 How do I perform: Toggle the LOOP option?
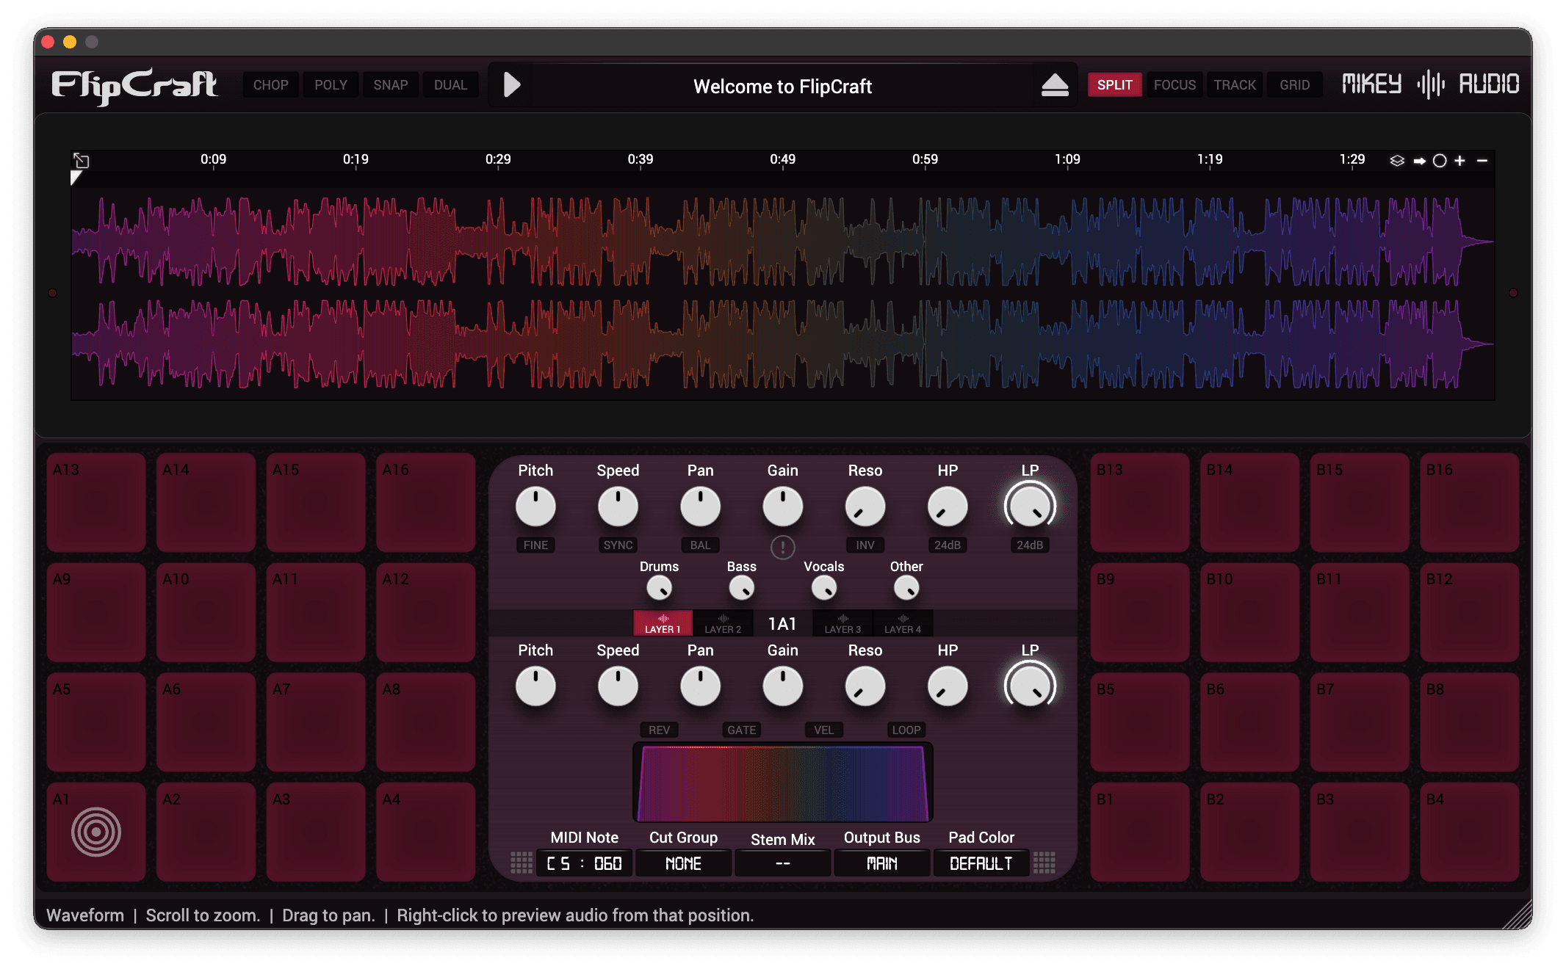(x=906, y=730)
